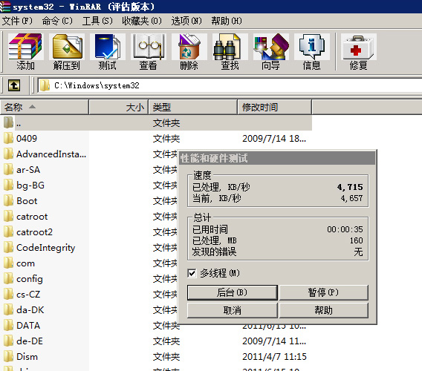Click the 后台(B) button
Viewport: 422px width, 371px height.
click(x=233, y=292)
